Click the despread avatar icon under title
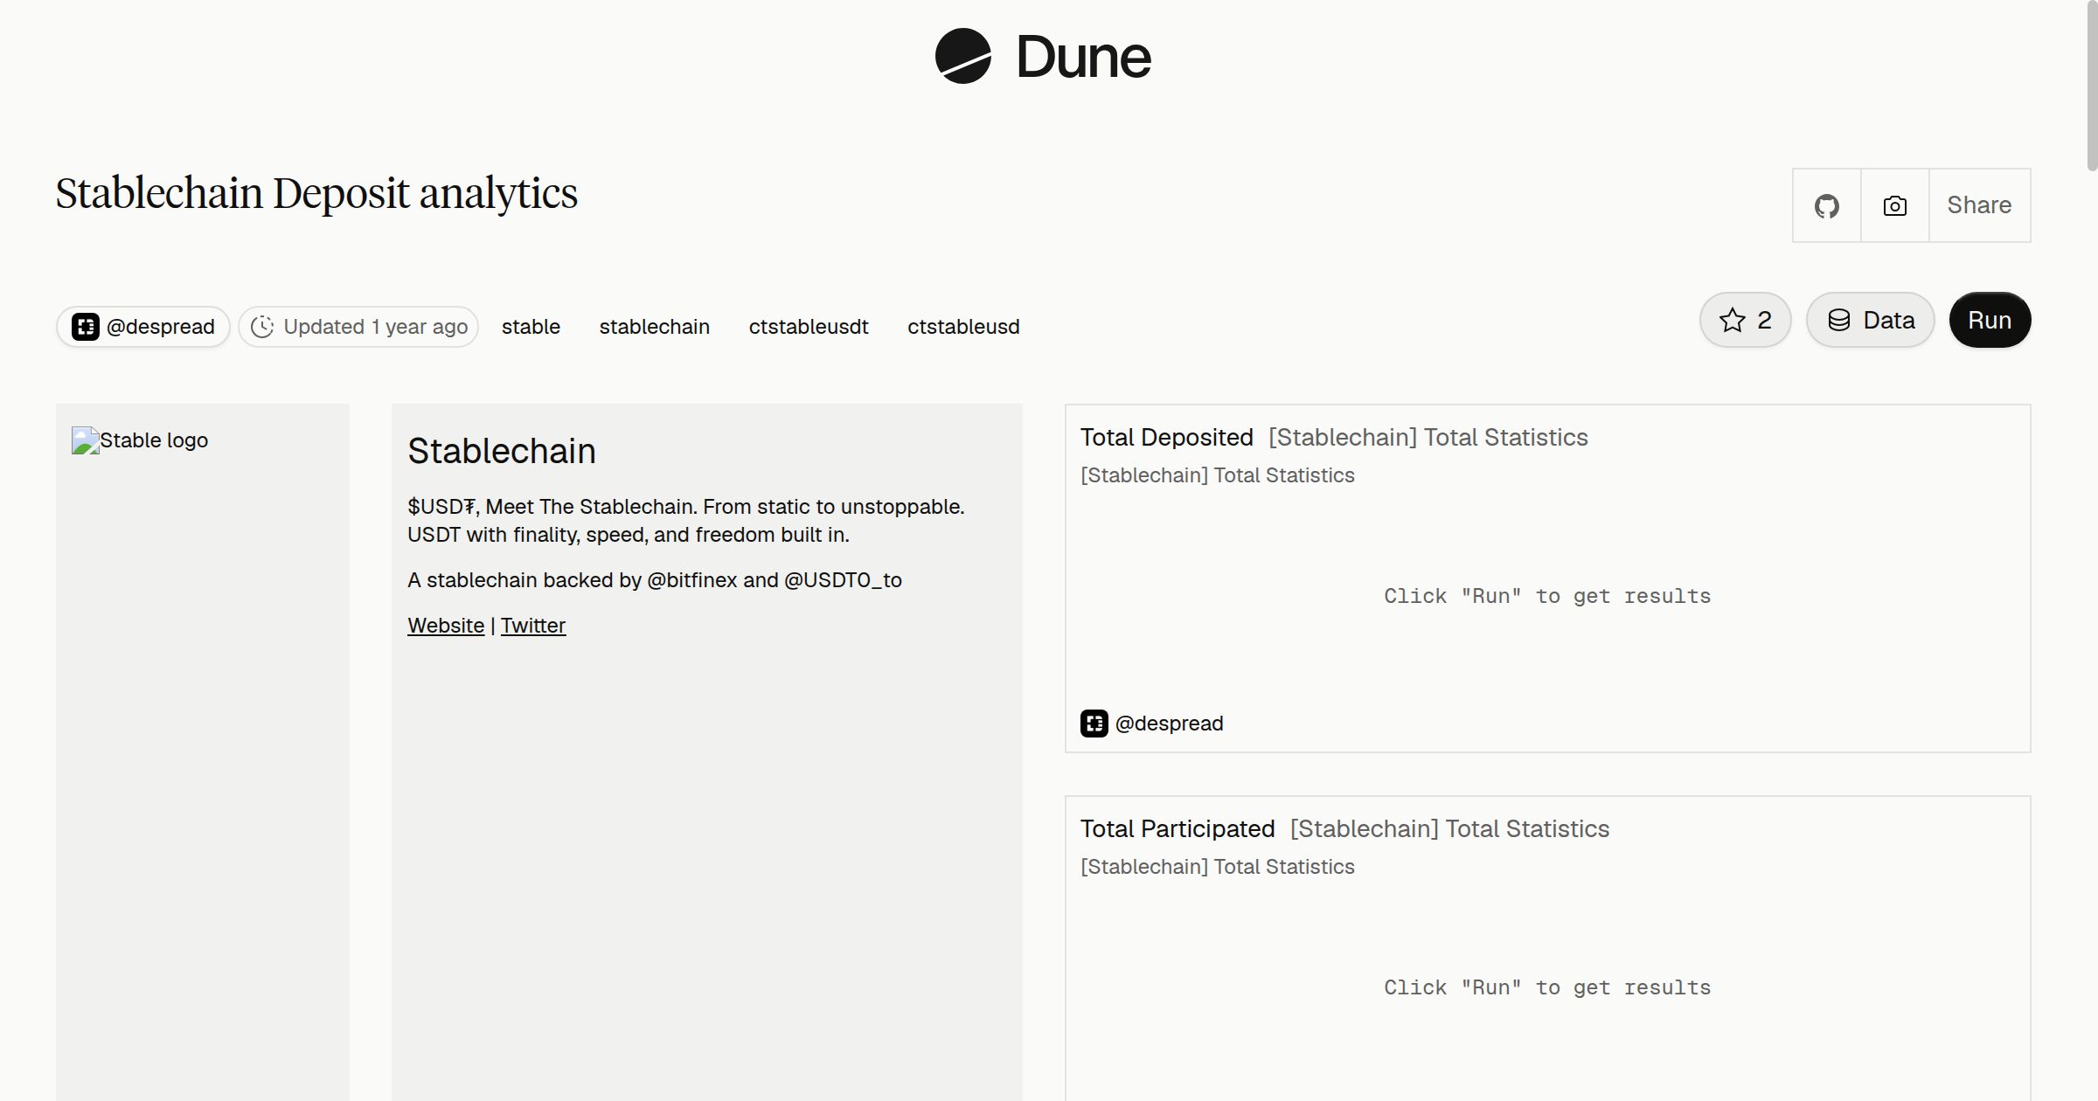Image resolution: width=2098 pixels, height=1101 pixels. click(86, 327)
